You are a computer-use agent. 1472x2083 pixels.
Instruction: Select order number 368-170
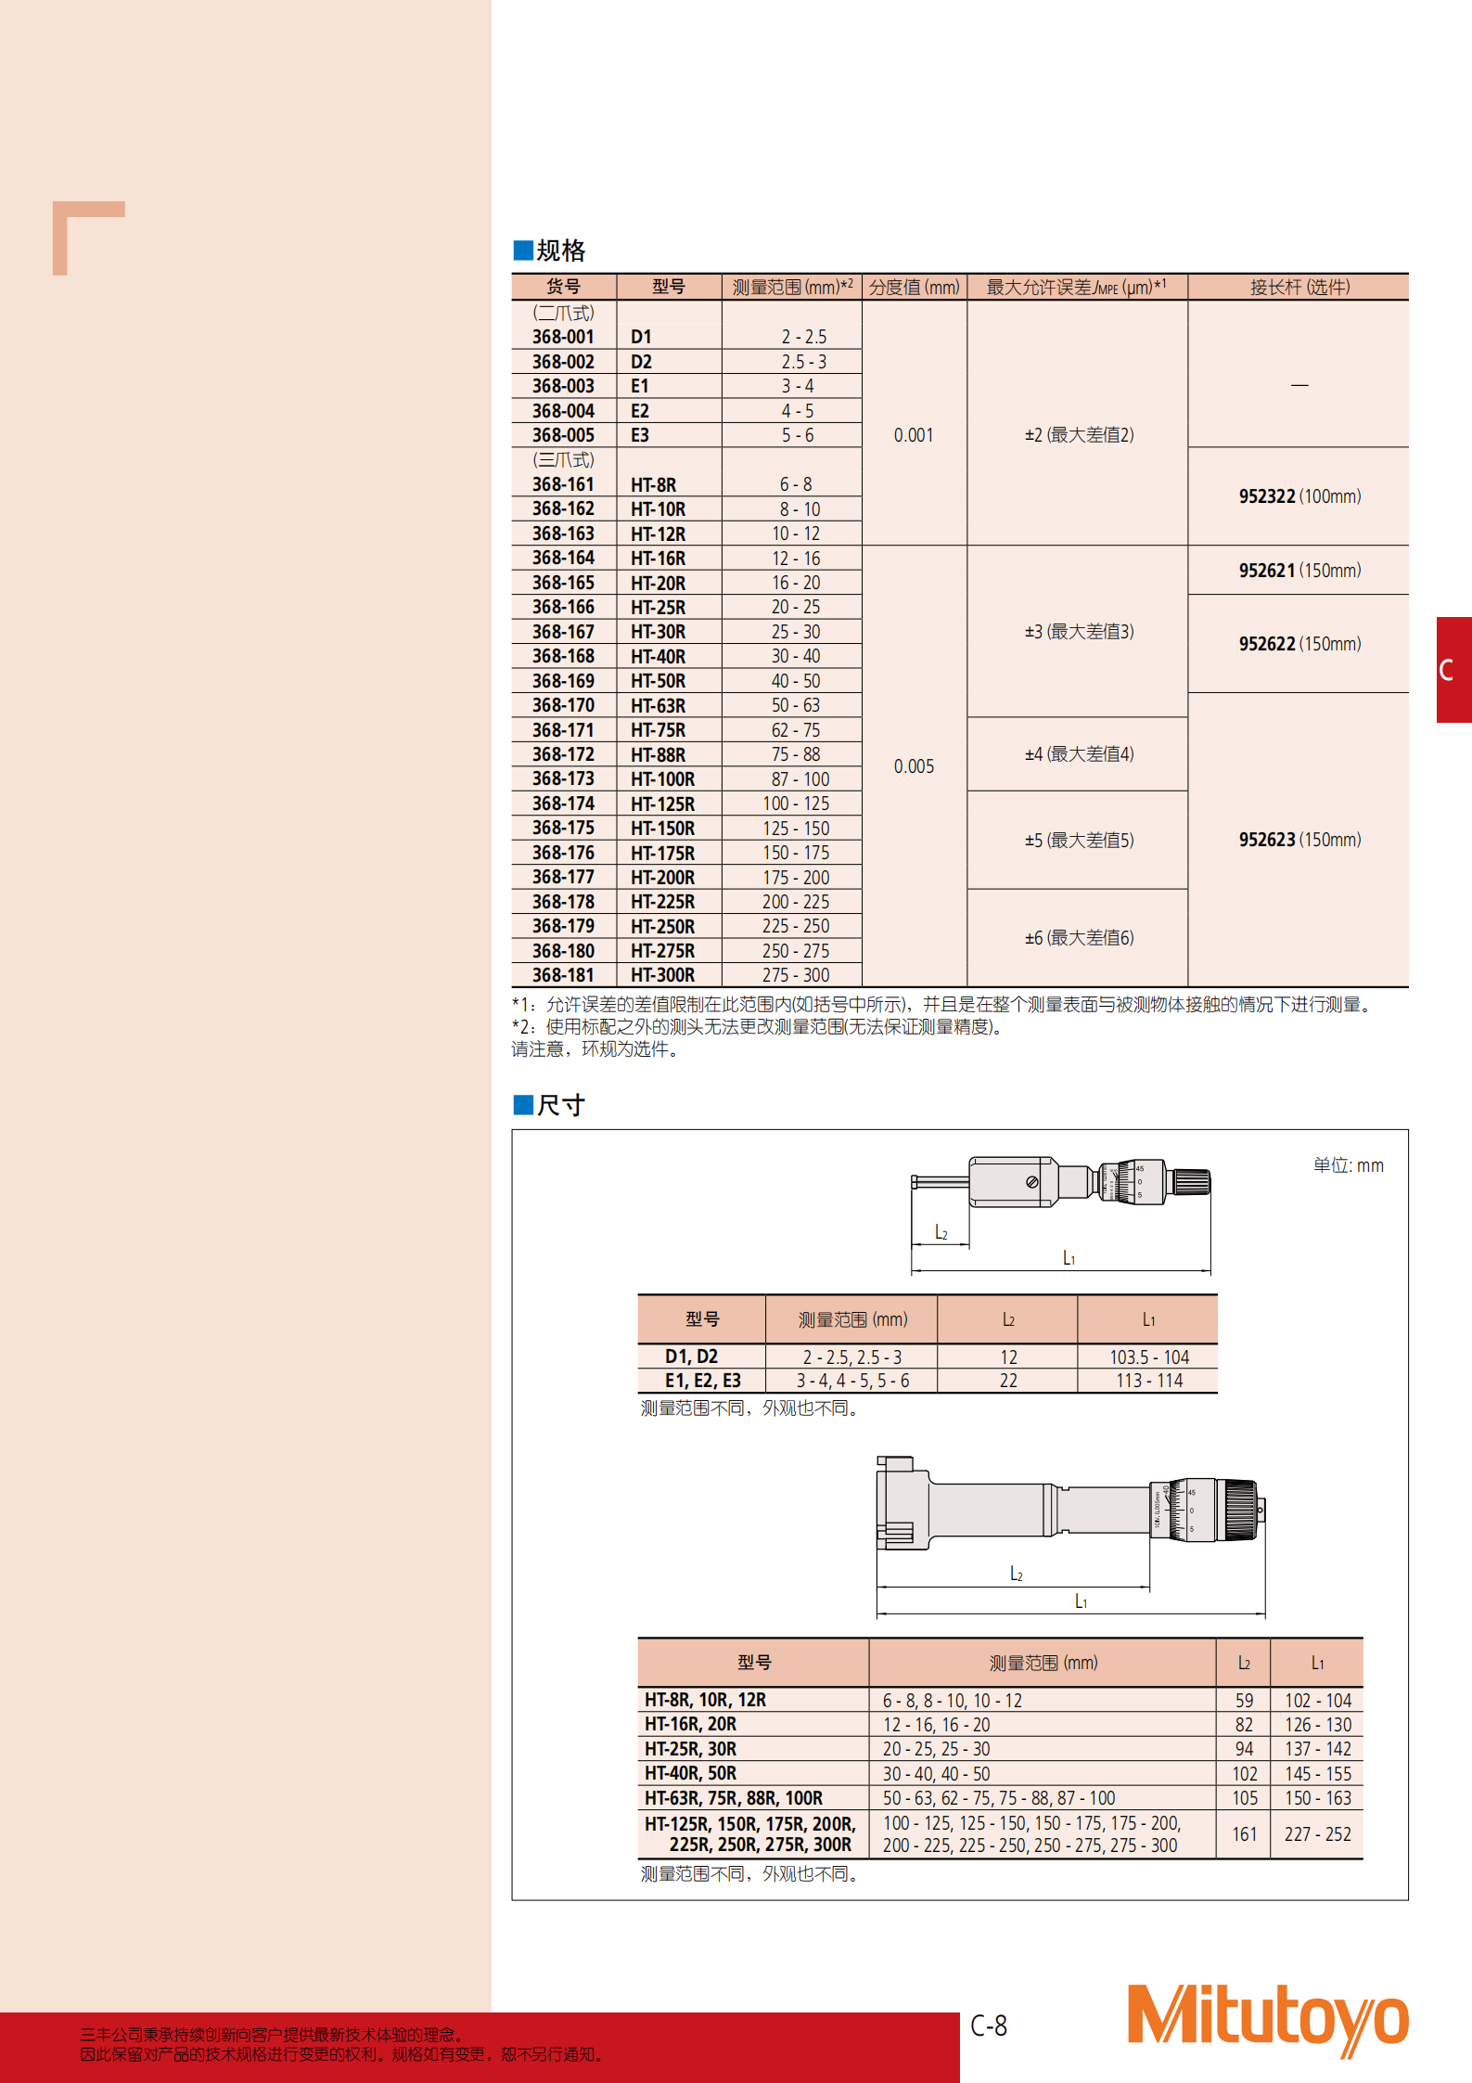click(563, 705)
